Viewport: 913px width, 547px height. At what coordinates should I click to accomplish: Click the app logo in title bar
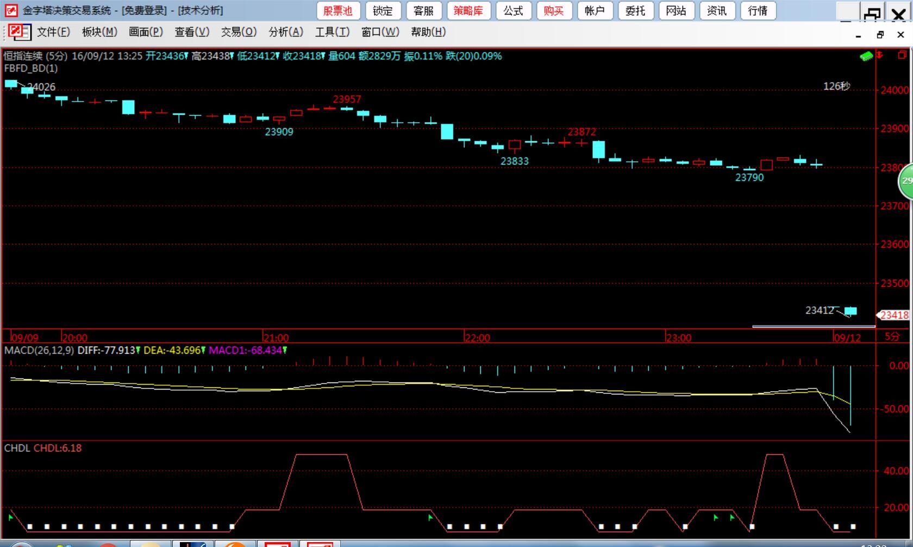pyautogui.click(x=11, y=10)
